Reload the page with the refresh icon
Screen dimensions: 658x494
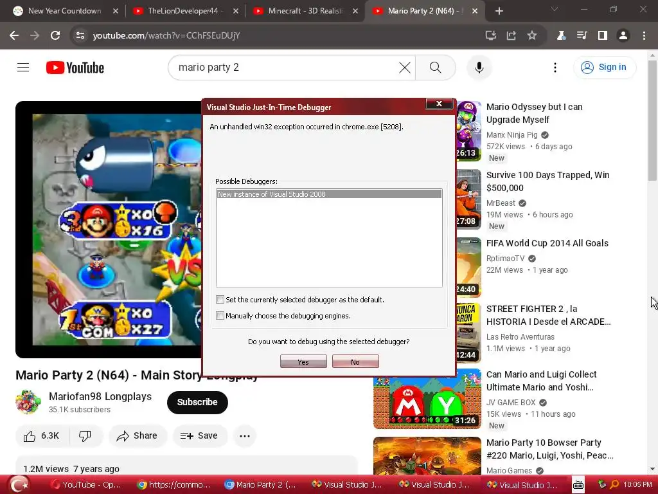click(55, 36)
